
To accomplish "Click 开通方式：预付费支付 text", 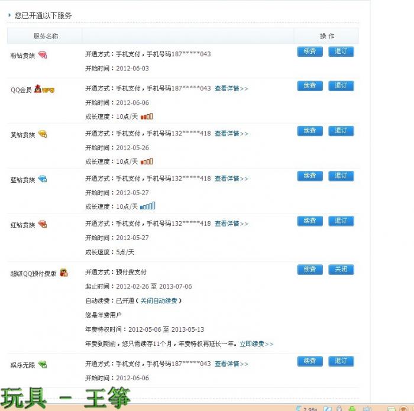I will pyautogui.click(x=116, y=272).
